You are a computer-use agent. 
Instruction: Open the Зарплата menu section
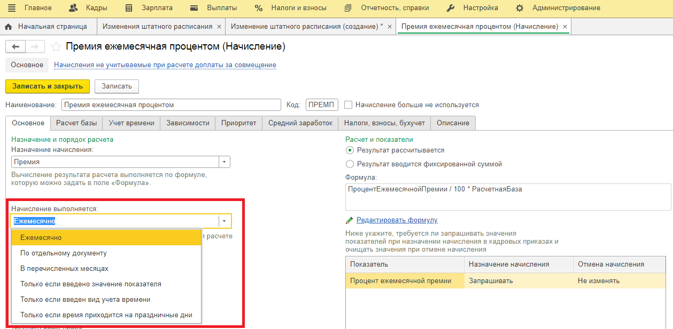point(149,8)
